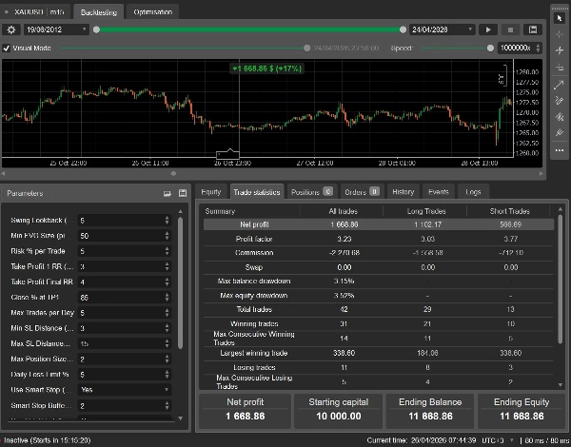
Task: Select the crosshair tool in right toolbar
Action: (560, 34)
